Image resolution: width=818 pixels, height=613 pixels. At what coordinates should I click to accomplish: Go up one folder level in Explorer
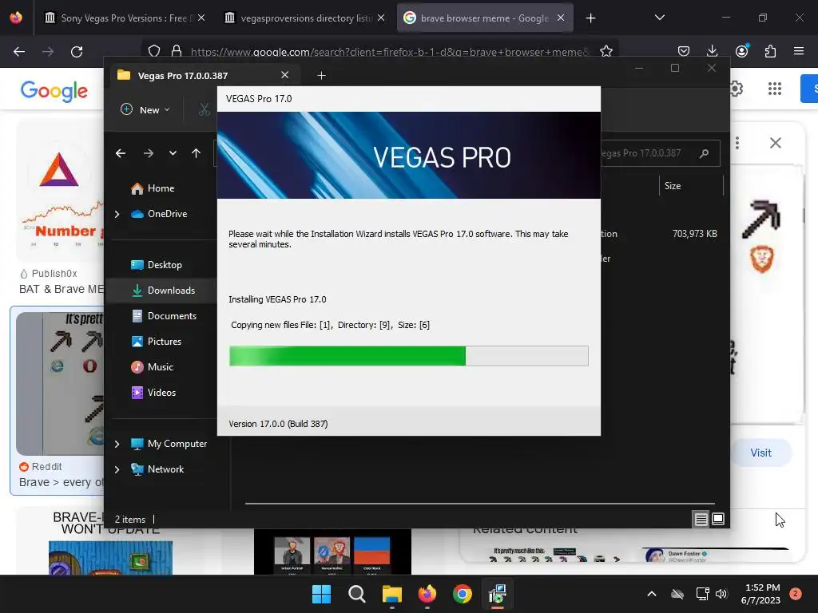[197, 153]
